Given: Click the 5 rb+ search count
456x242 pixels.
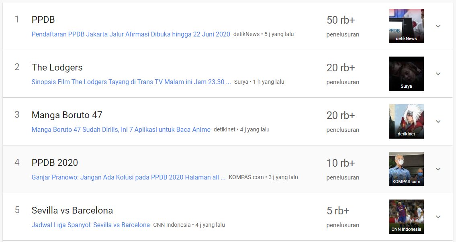Looking at the screenshot, I should coord(337,211).
